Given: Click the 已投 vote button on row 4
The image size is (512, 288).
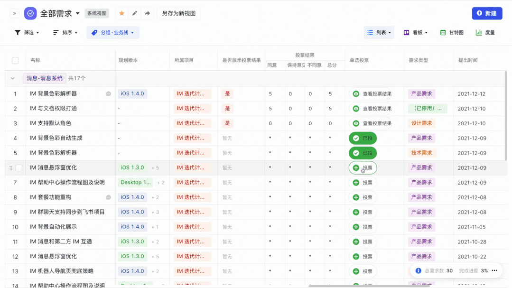Looking at the screenshot, I should [x=363, y=138].
